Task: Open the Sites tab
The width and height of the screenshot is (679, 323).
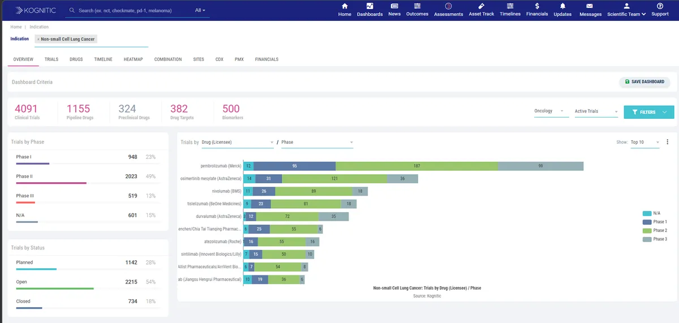Action: click(x=199, y=59)
